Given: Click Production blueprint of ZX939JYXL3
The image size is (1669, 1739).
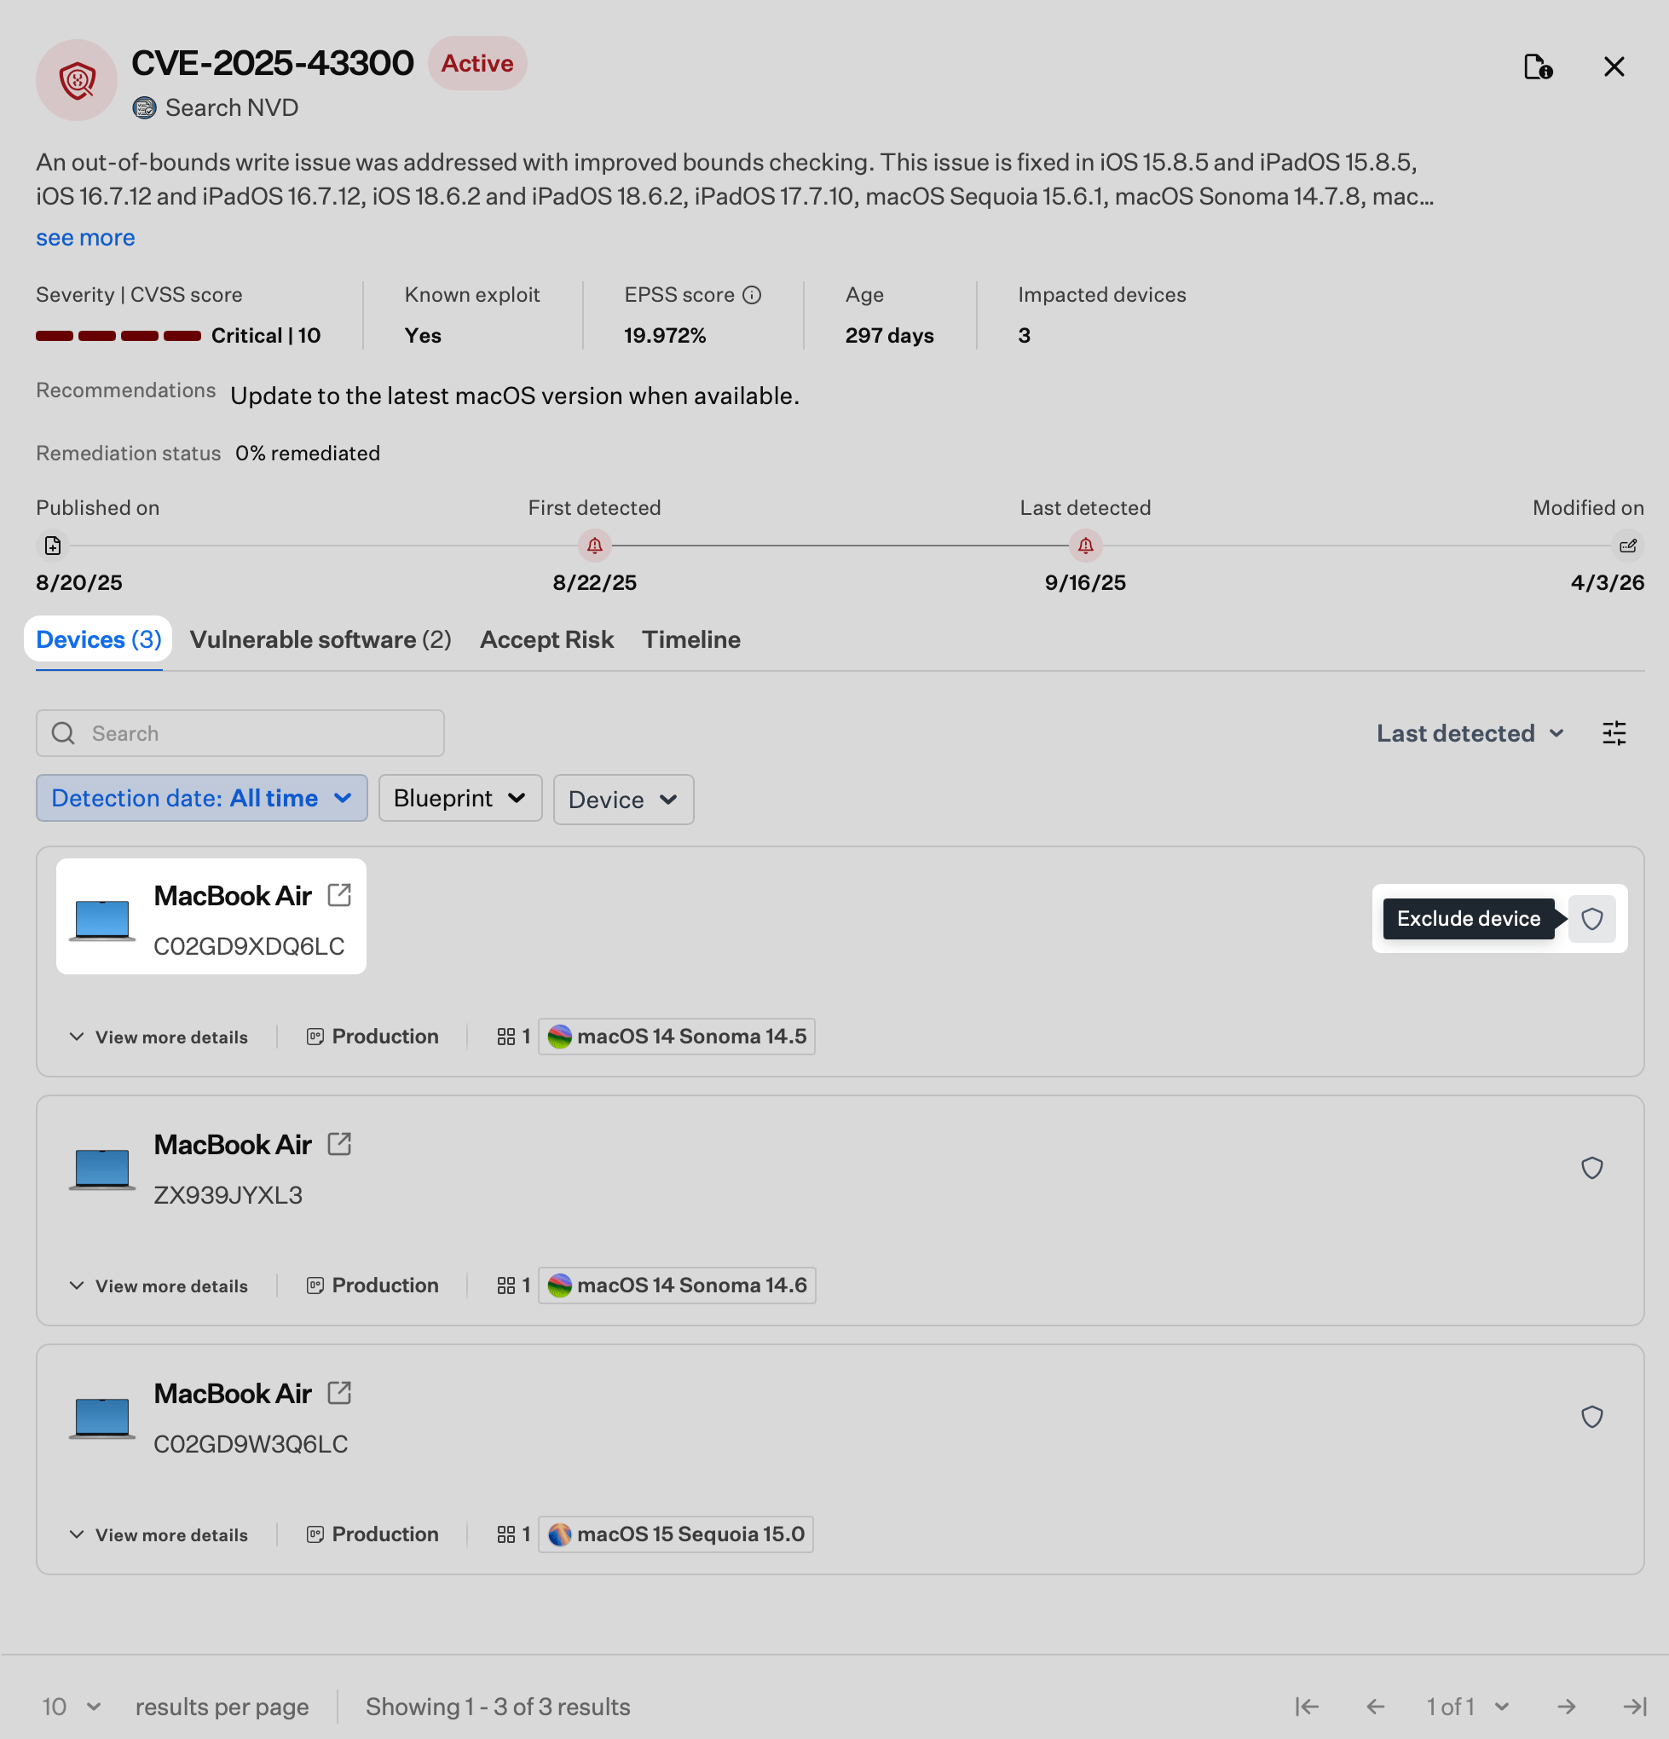Looking at the screenshot, I should click(x=372, y=1285).
